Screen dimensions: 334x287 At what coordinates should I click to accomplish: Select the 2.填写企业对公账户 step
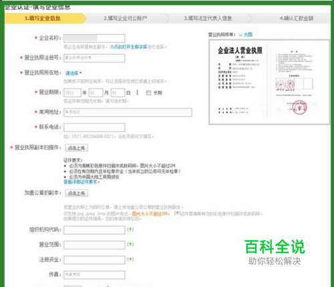[126, 18]
